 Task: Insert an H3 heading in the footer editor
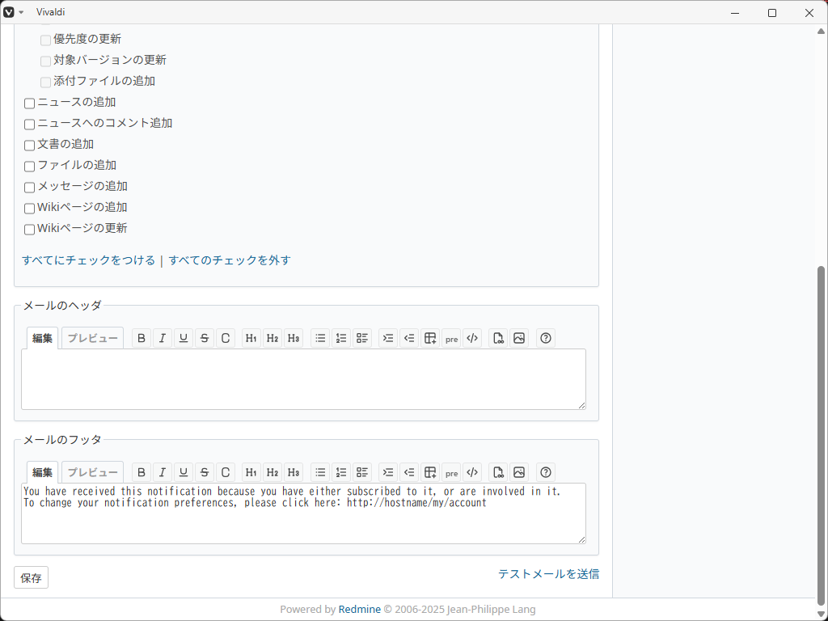(x=293, y=472)
